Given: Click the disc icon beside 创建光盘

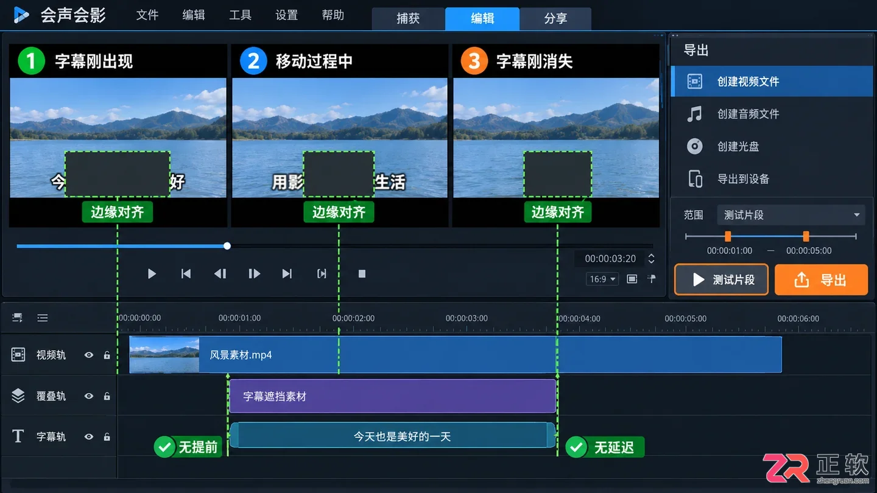Looking at the screenshot, I should pyautogui.click(x=694, y=147).
